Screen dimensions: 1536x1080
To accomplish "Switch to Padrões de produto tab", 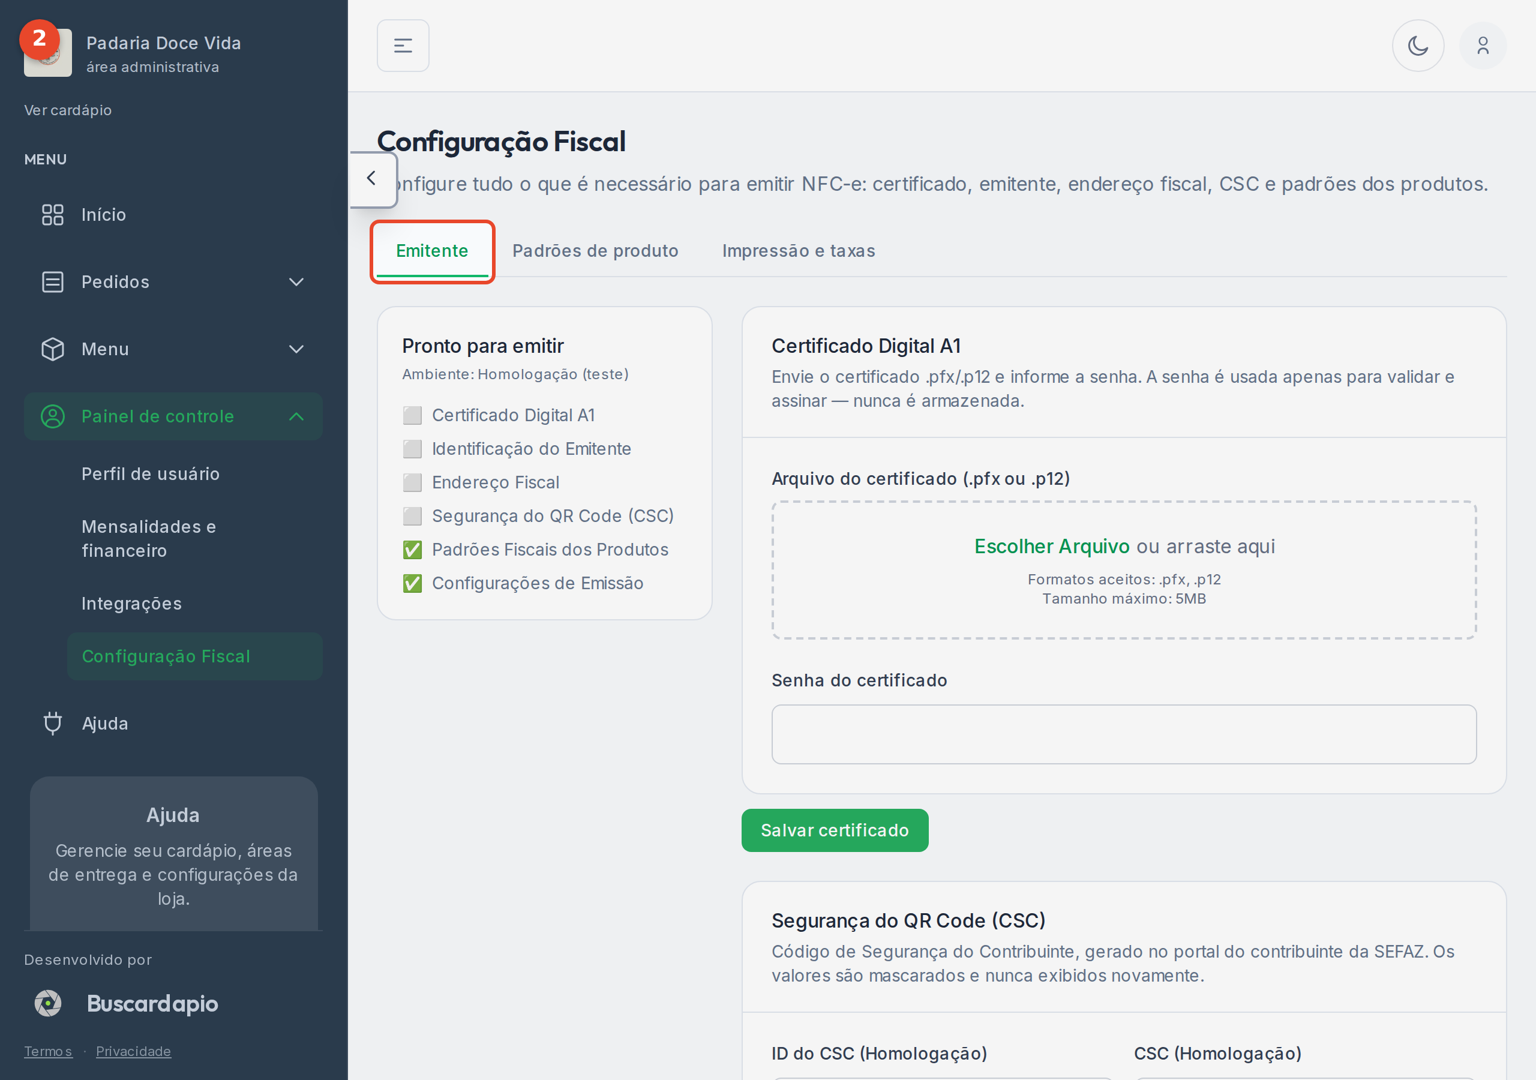I will [595, 251].
